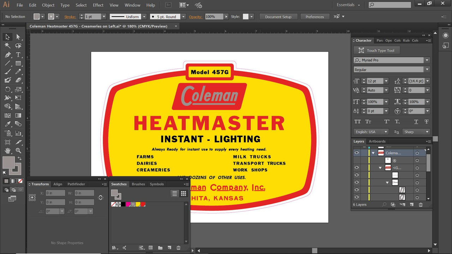452x254 pixels.
Task: Choose the Rectangle tool
Action: [x=18, y=64]
